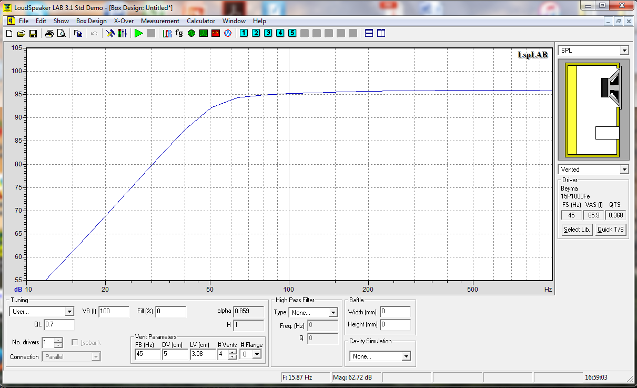The height and width of the screenshot is (388, 637).
Task: Click the Select Lib. button
Action: [x=577, y=230]
